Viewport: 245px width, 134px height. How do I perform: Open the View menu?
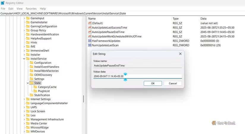click(x=20, y=9)
